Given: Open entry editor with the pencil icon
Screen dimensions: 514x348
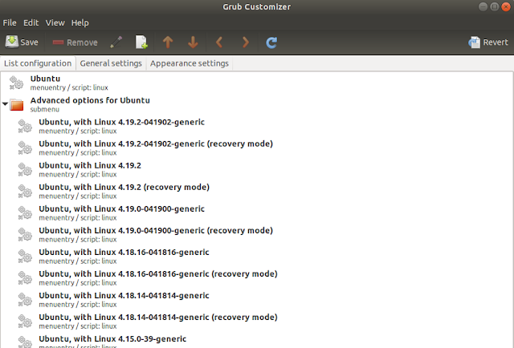Looking at the screenshot, I should (x=116, y=42).
